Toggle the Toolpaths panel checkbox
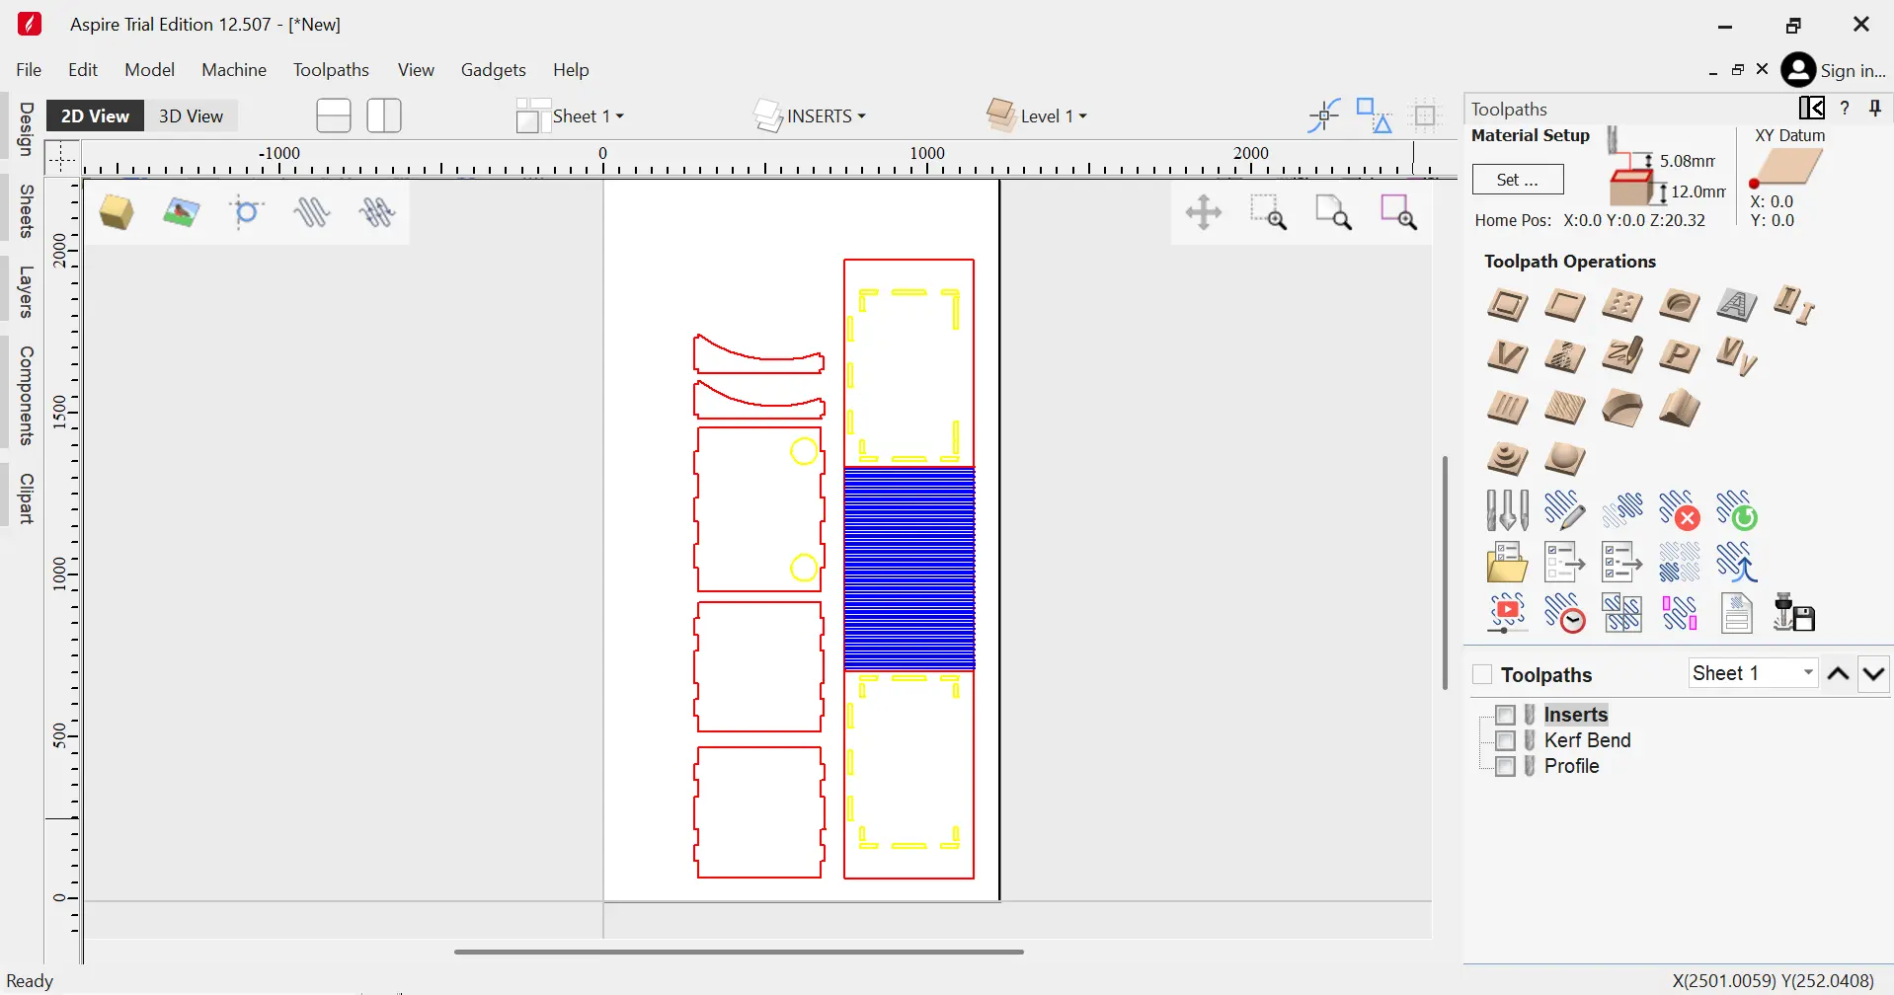 1482,674
